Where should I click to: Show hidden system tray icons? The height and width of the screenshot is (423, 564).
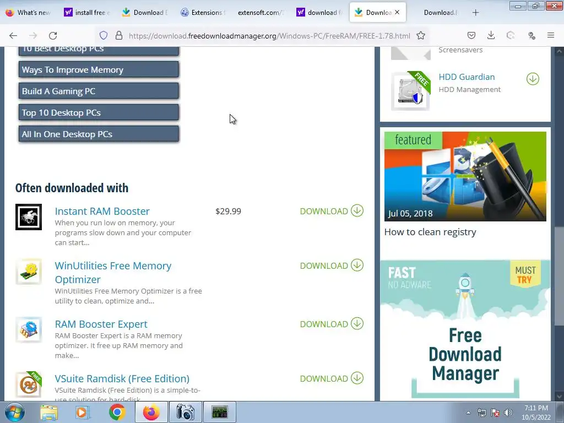pos(468,413)
